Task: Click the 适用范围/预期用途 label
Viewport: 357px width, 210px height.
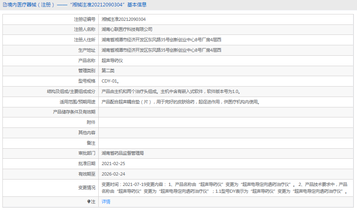Action: 77,102
